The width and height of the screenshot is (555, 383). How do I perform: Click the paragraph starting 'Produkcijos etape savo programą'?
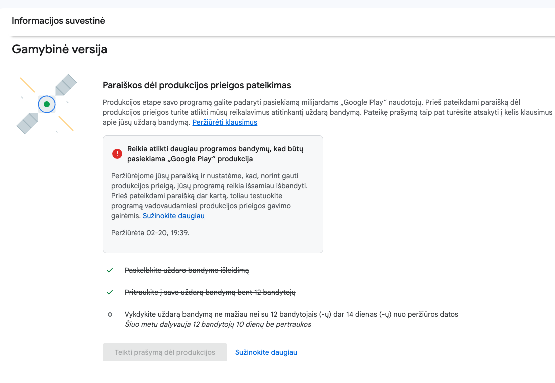[327, 112]
